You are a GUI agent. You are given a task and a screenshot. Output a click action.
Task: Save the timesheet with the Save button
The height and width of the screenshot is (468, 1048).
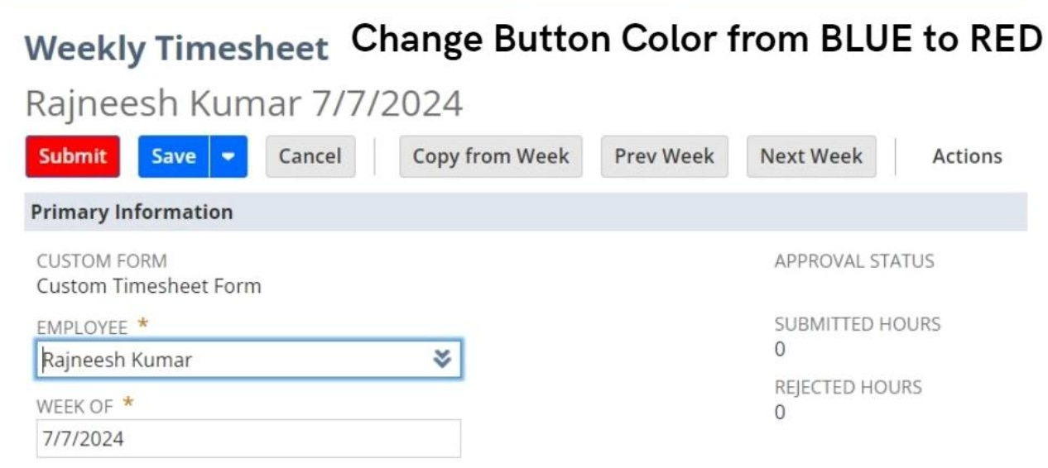(174, 156)
